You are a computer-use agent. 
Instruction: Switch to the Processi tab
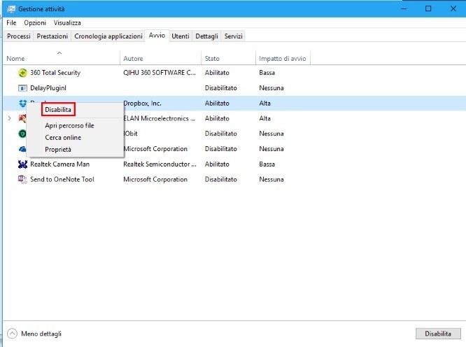pyautogui.click(x=18, y=36)
